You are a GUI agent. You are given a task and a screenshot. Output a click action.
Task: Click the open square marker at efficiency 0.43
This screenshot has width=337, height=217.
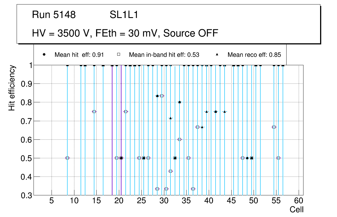(170, 171)
